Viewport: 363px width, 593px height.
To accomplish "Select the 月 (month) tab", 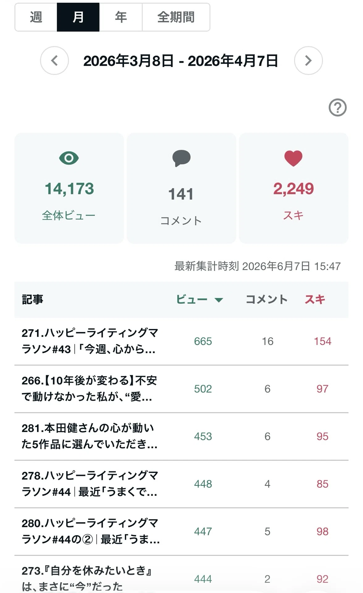I will coord(78,17).
